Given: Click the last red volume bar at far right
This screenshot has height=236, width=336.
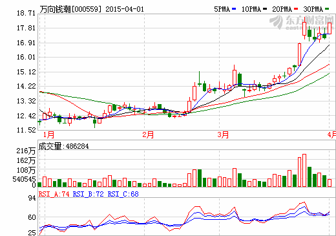Looking at the screenshot, I should 330,183.
